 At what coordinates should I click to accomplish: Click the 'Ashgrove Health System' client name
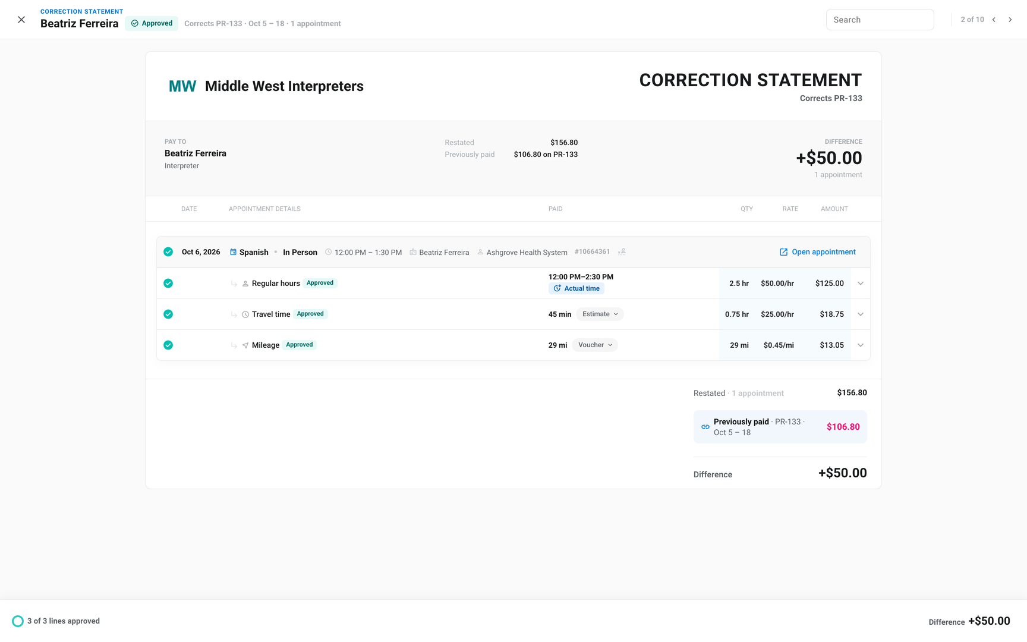pos(527,253)
